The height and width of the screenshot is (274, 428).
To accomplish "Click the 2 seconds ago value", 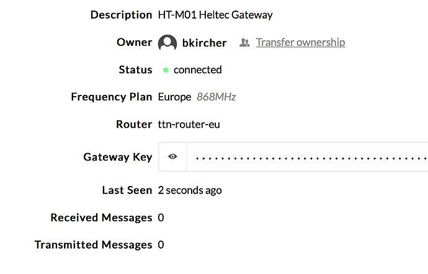I will pos(190,190).
